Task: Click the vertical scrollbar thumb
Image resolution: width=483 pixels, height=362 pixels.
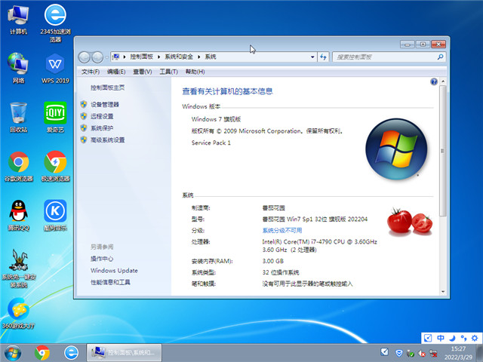Action: pyautogui.click(x=443, y=151)
